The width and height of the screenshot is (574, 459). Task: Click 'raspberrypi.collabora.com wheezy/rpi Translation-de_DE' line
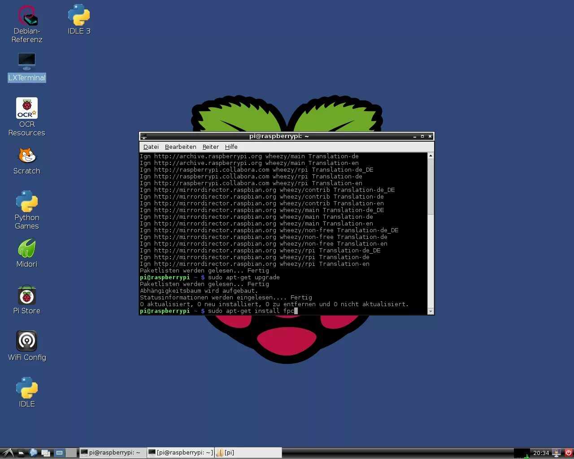click(x=257, y=169)
